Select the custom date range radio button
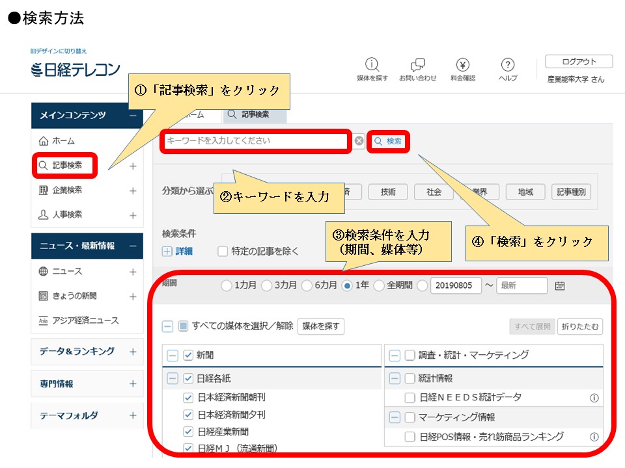Screen dimensions: 625x468 pyautogui.click(x=423, y=285)
